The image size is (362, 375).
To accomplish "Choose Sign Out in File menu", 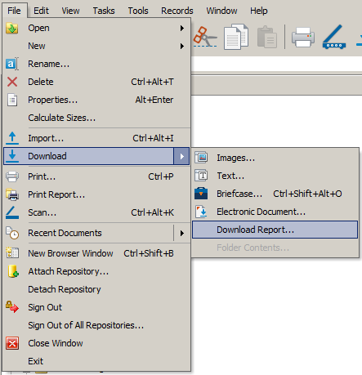I will point(96,307).
